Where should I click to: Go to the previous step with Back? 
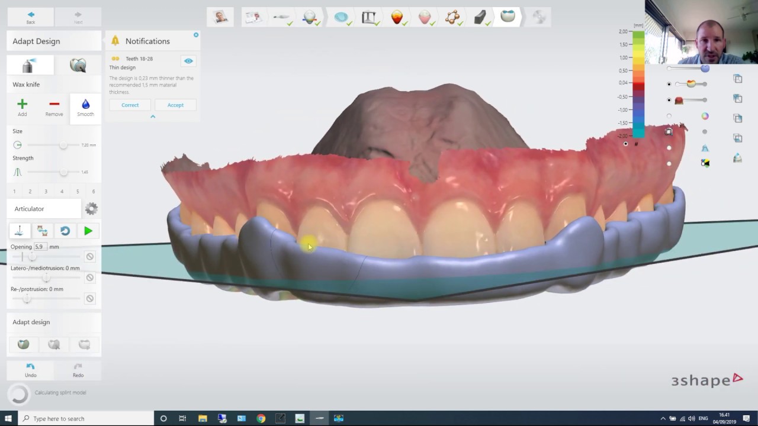click(x=31, y=18)
